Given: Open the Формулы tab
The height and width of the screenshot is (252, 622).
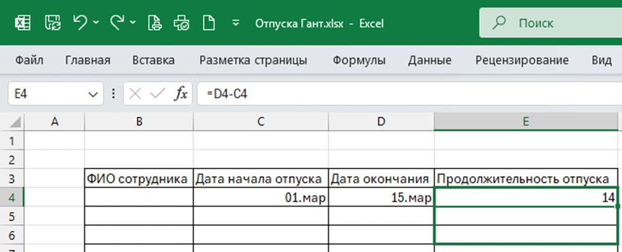Looking at the screenshot, I should point(359,60).
